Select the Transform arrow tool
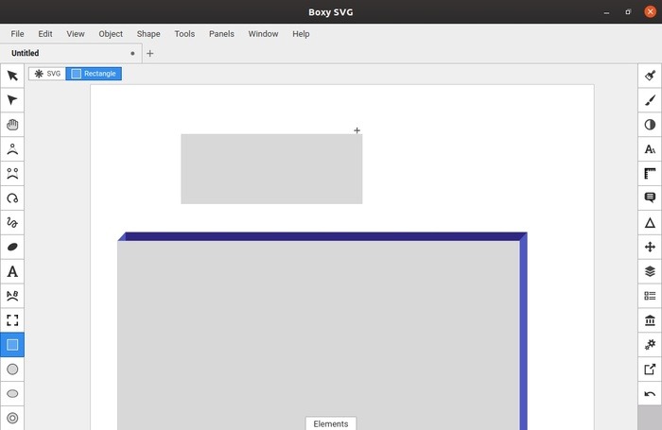Viewport: 662px width, 430px height. point(12,76)
